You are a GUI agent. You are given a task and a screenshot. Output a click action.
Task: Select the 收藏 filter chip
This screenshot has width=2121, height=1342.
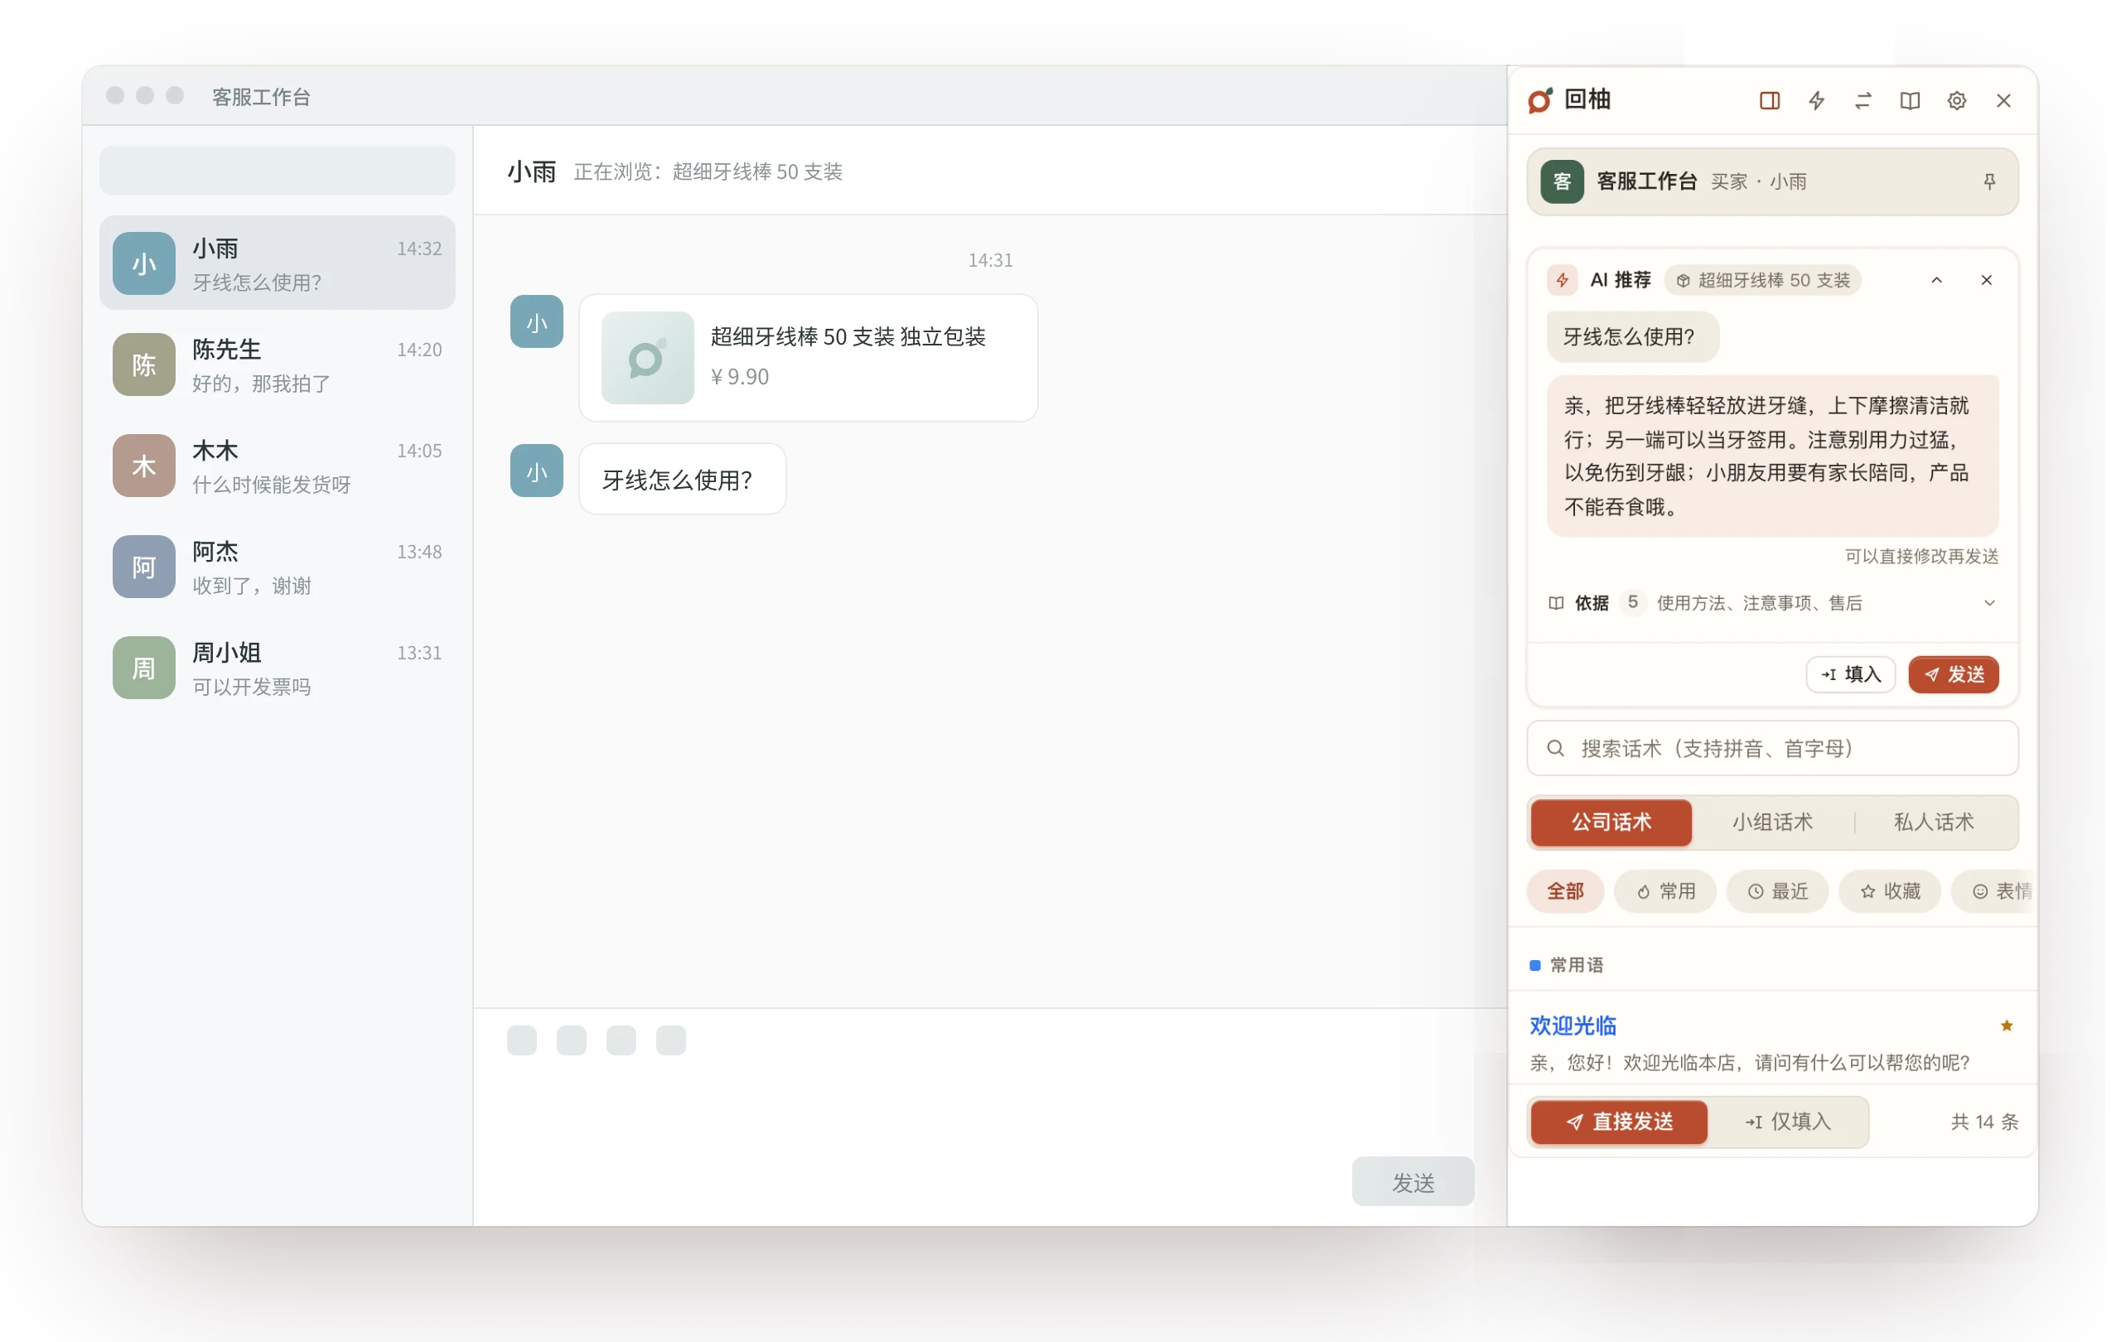coord(1889,891)
